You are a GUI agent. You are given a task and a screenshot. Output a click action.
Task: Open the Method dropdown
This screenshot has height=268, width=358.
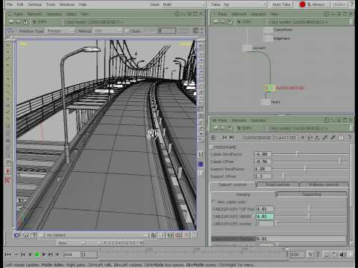coord(109,31)
